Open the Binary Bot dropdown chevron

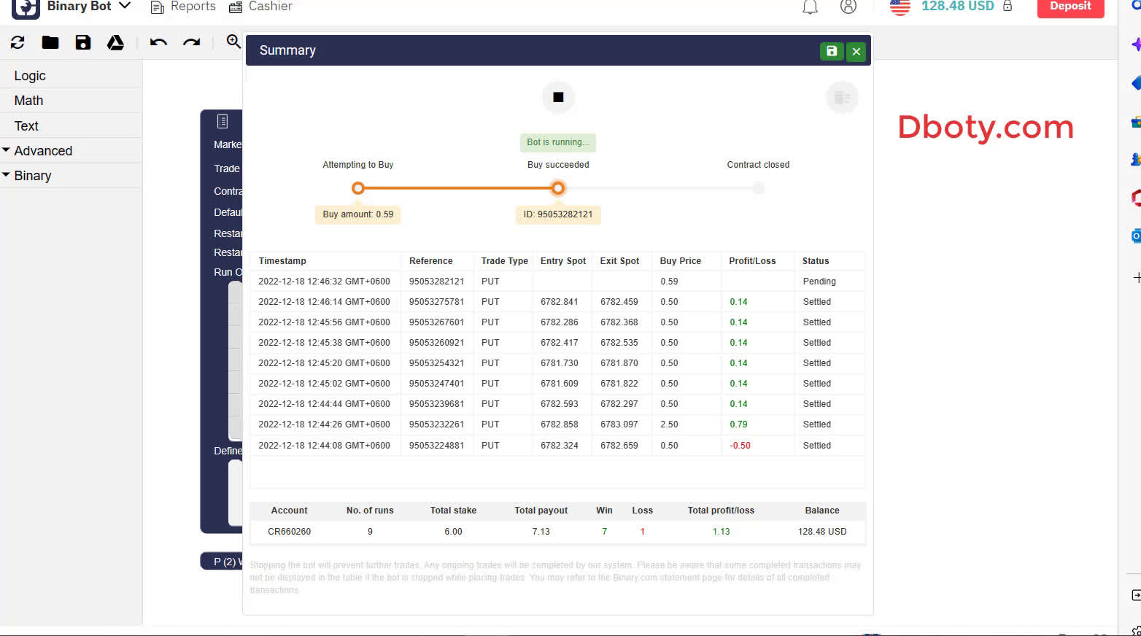125,6
